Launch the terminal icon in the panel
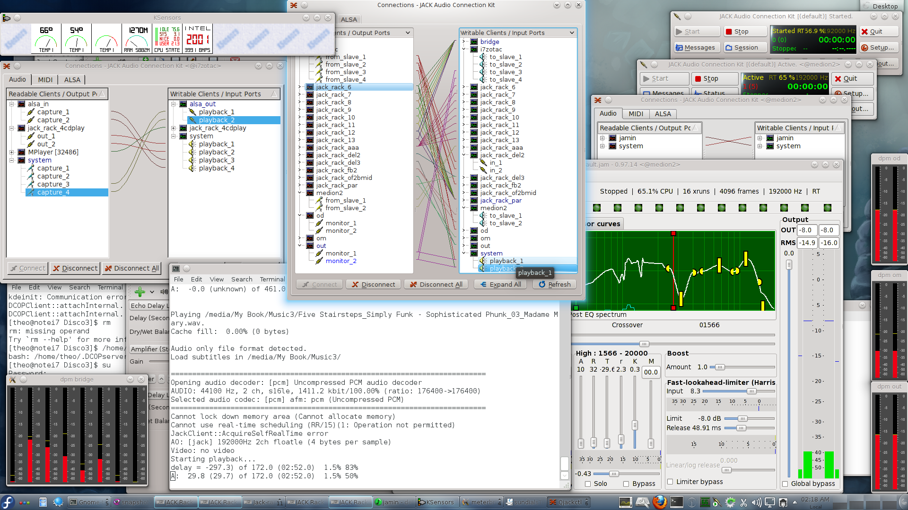 tap(677, 502)
